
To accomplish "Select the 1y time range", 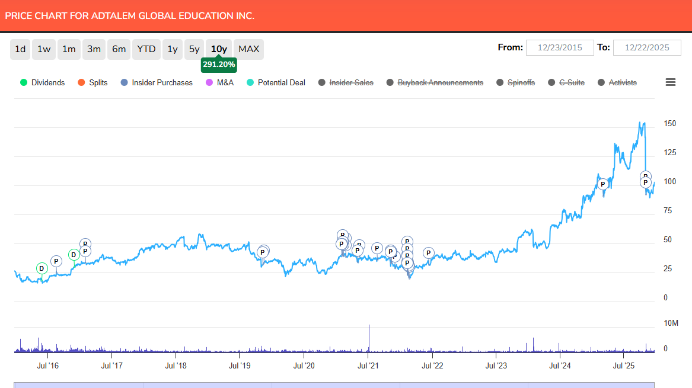I will click(x=172, y=49).
